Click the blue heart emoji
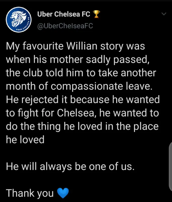The image size is (172, 202). click(x=63, y=193)
